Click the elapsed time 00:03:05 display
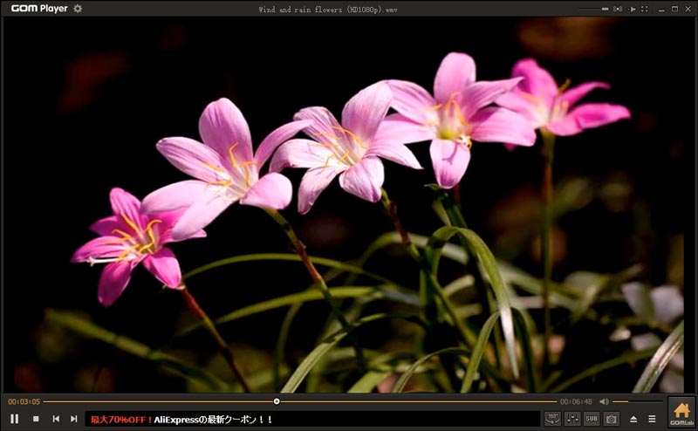 pyautogui.click(x=24, y=401)
